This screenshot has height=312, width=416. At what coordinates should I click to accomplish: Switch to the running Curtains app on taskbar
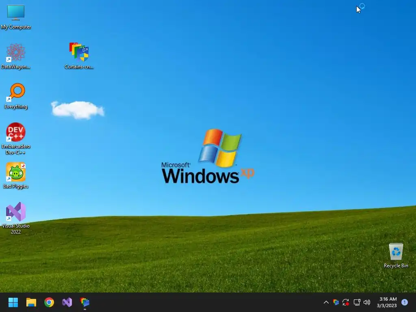pos(85,302)
